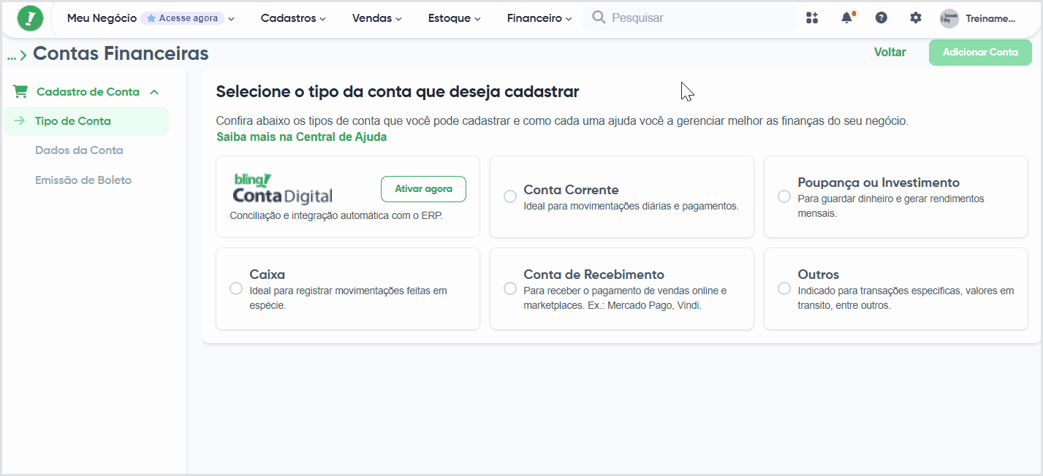Go to Dados da Conta step
This screenshot has width=1043, height=476.
point(79,150)
